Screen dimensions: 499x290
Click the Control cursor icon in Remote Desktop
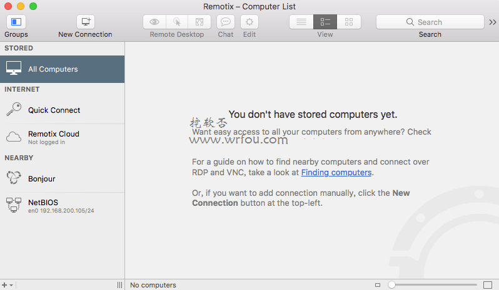tap(177, 22)
